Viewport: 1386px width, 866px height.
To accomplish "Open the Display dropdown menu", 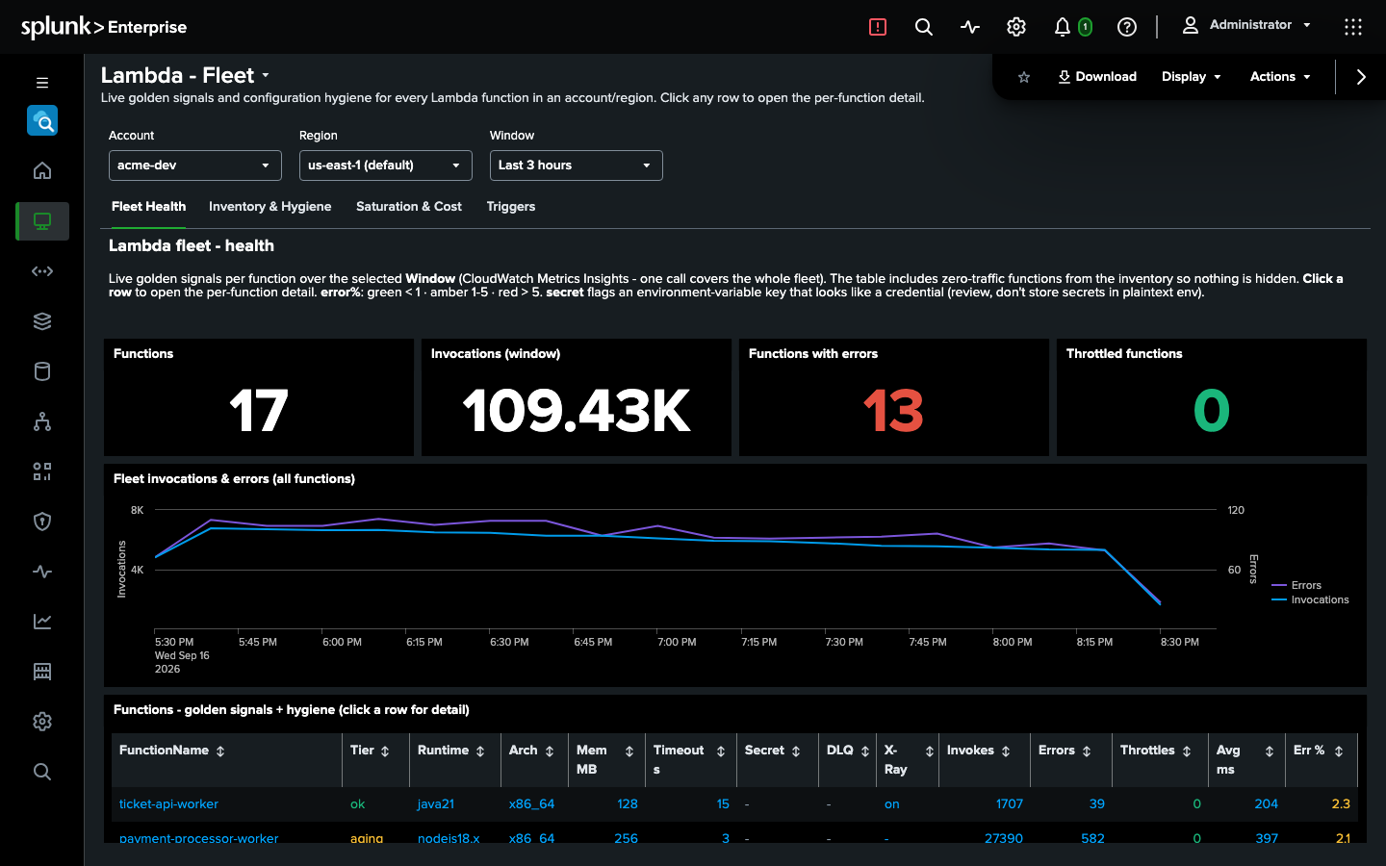I will [x=1192, y=77].
